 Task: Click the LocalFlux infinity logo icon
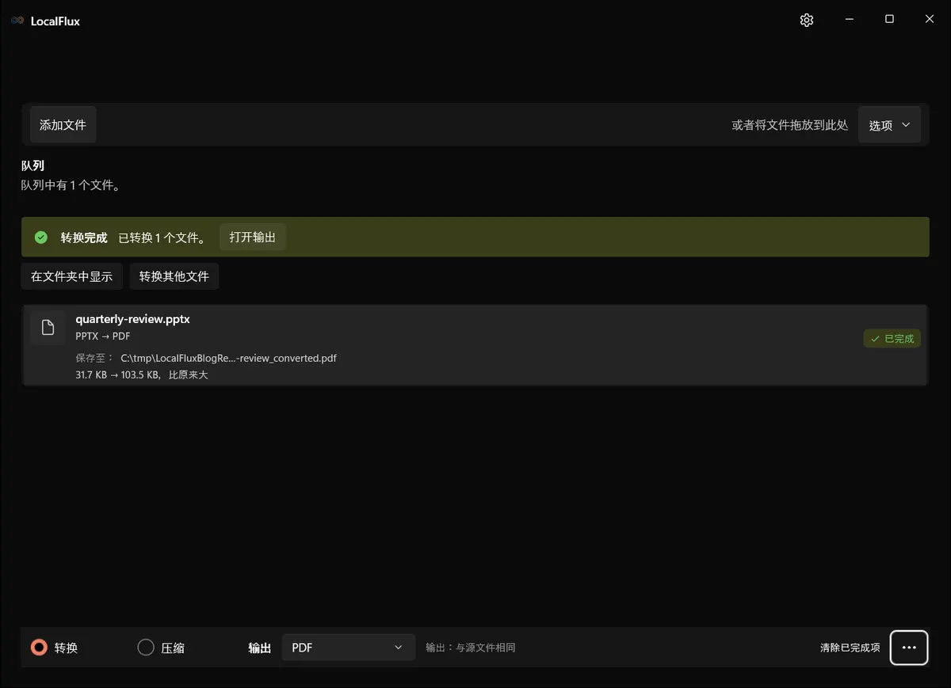(x=17, y=21)
